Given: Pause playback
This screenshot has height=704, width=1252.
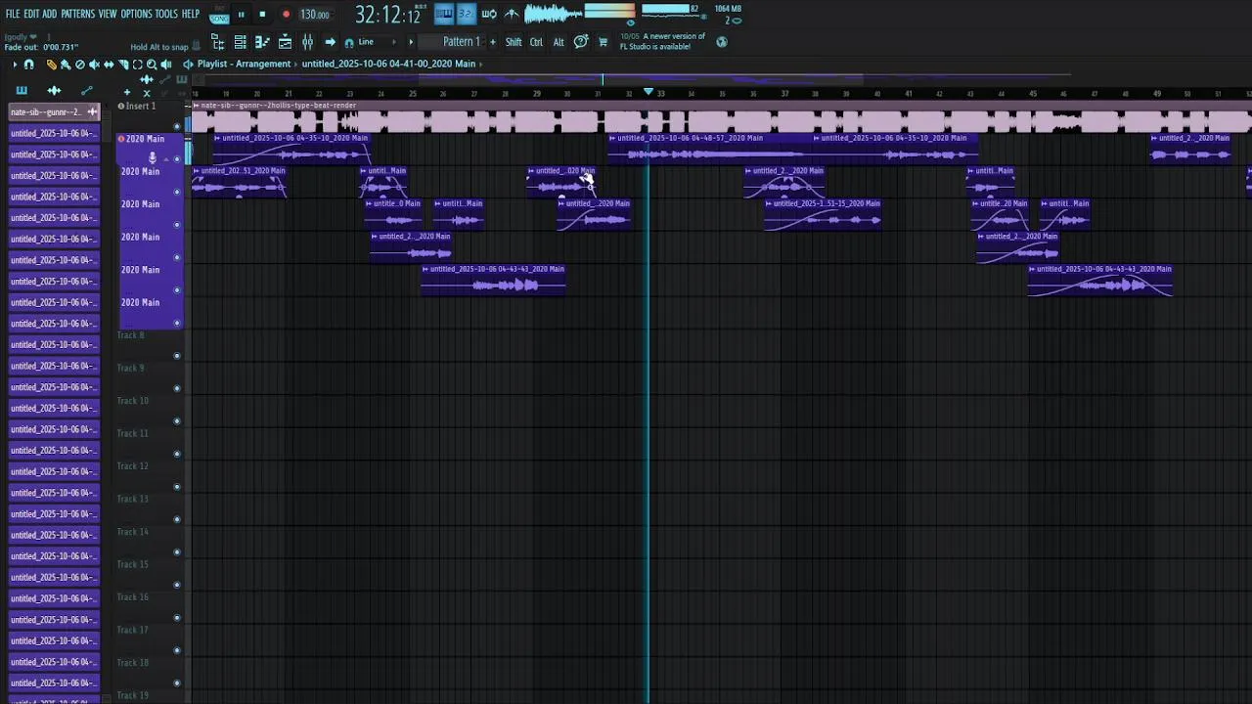Looking at the screenshot, I should (241, 15).
